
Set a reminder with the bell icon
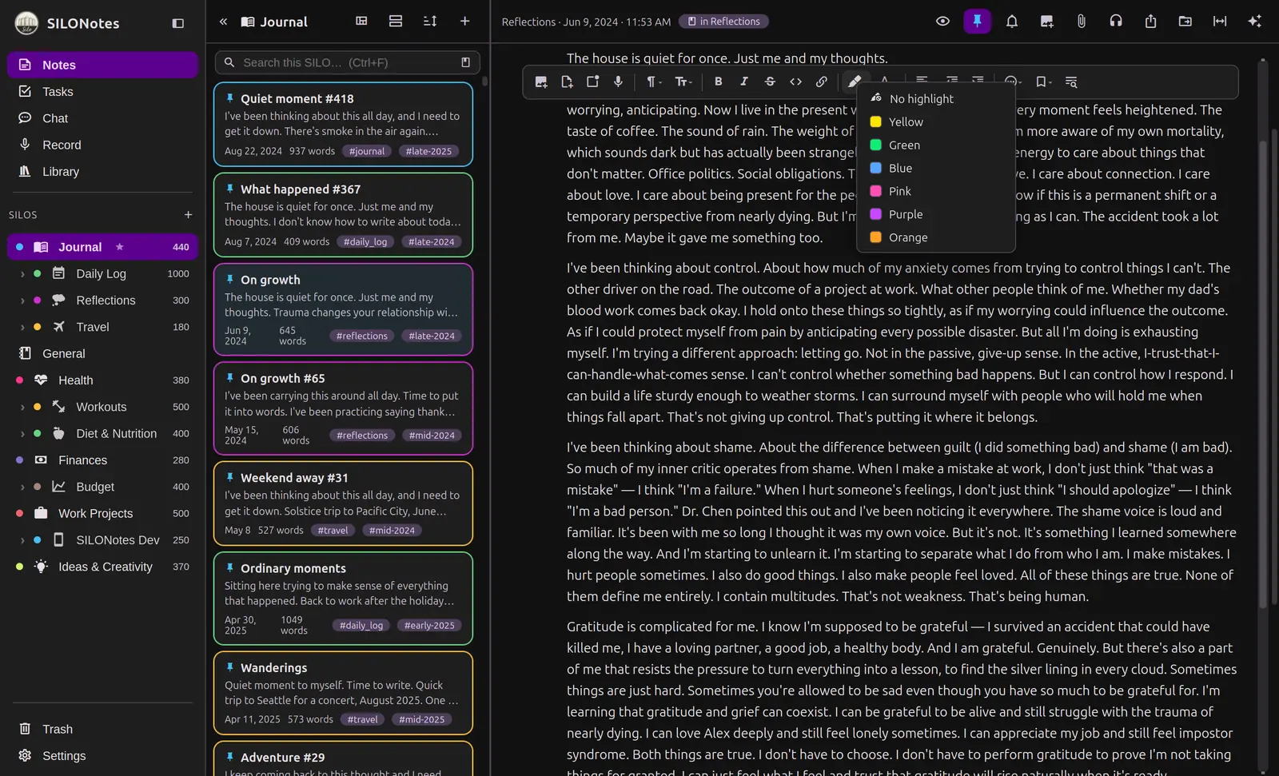[1011, 22]
